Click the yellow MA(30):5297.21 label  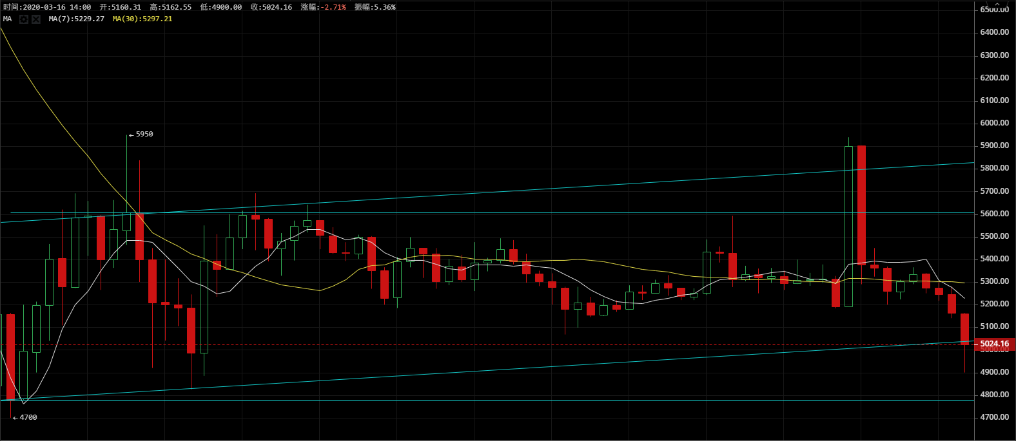point(142,19)
